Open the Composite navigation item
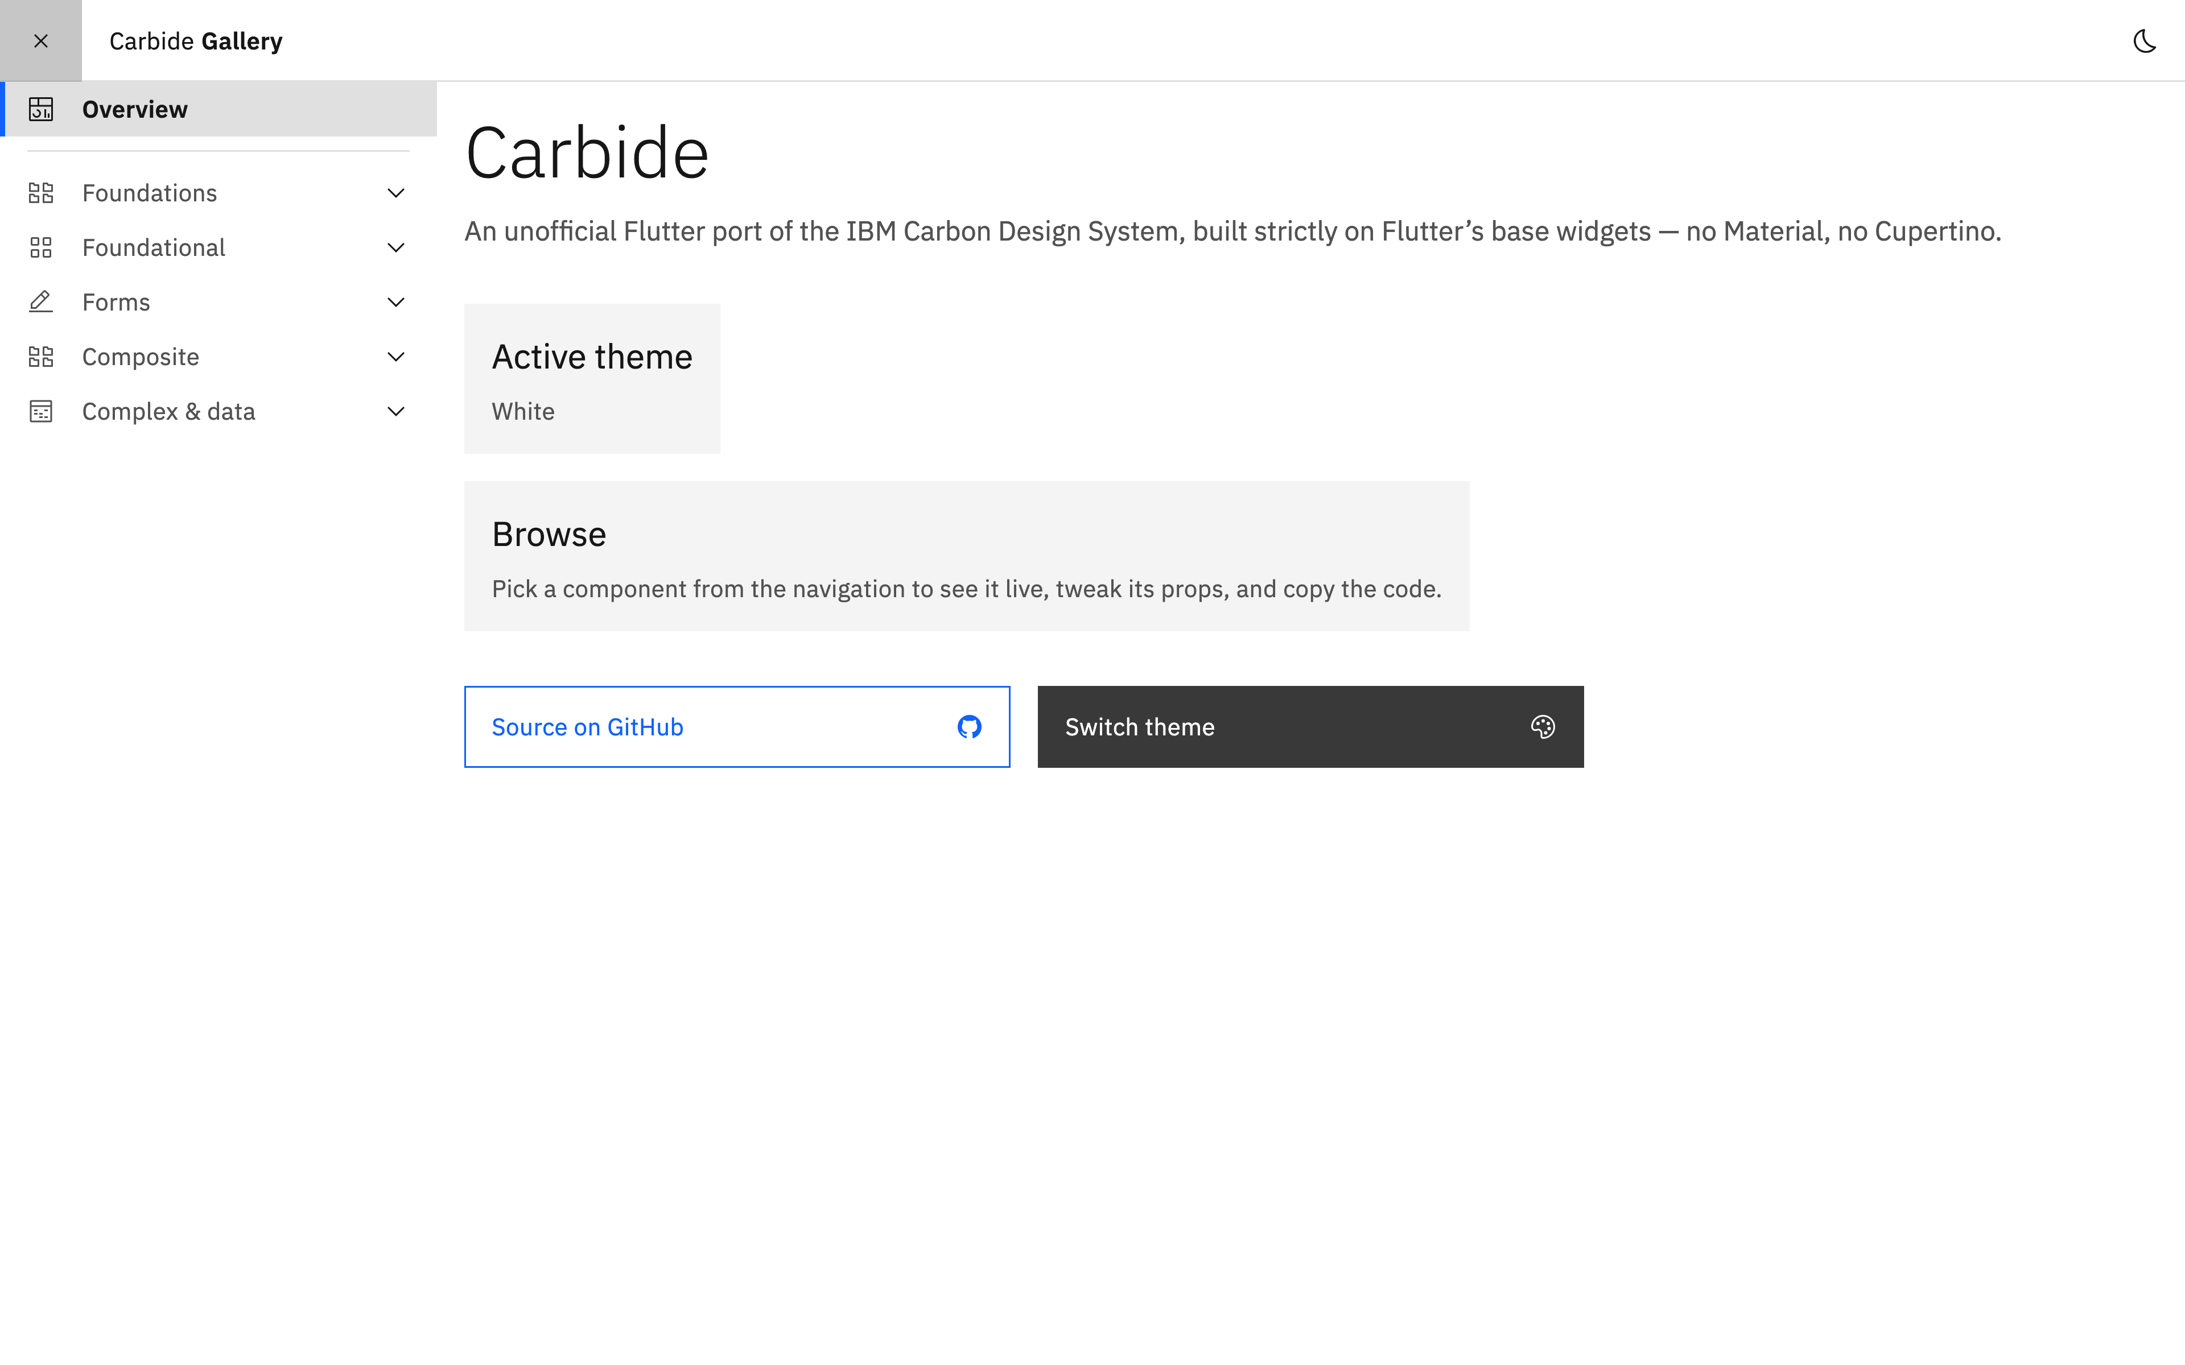Screen dimensions: 2185x1365 (x=218, y=357)
